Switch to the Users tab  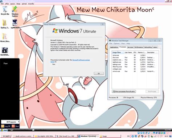coord(155,47)
